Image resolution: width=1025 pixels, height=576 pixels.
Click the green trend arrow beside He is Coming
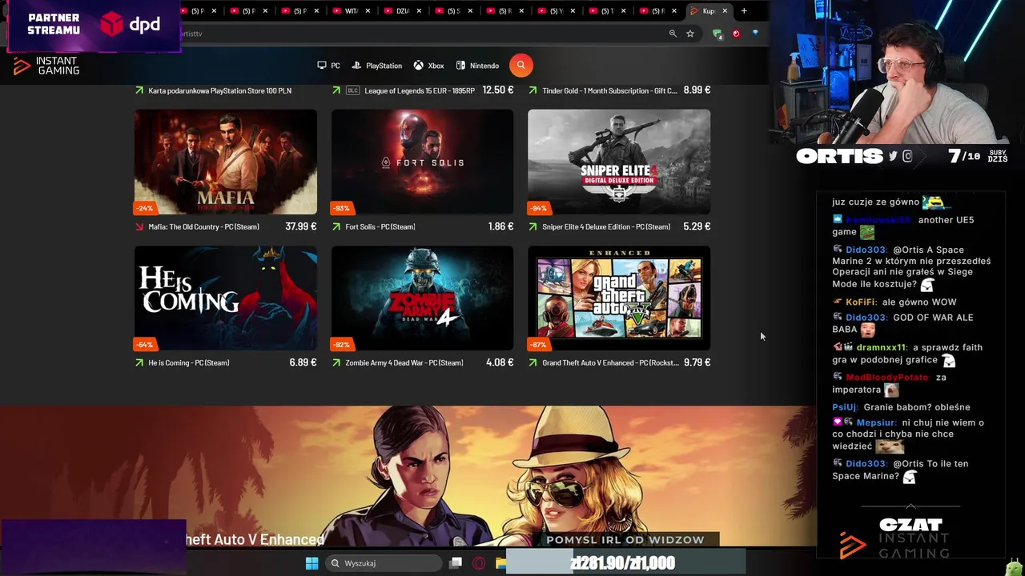pyautogui.click(x=139, y=363)
